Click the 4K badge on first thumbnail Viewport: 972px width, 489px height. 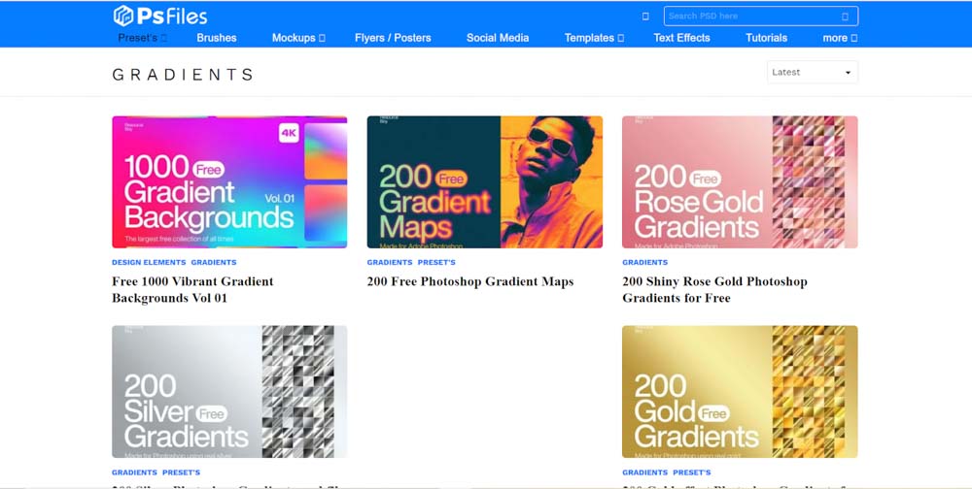coord(289,134)
